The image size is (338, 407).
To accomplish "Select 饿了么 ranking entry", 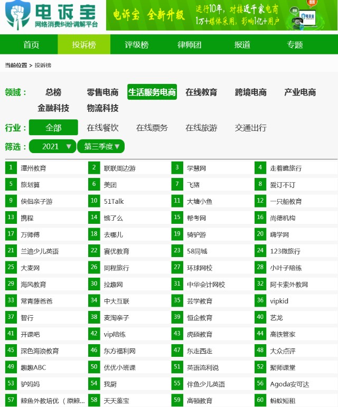I will pyautogui.click(x=113, y=218).
